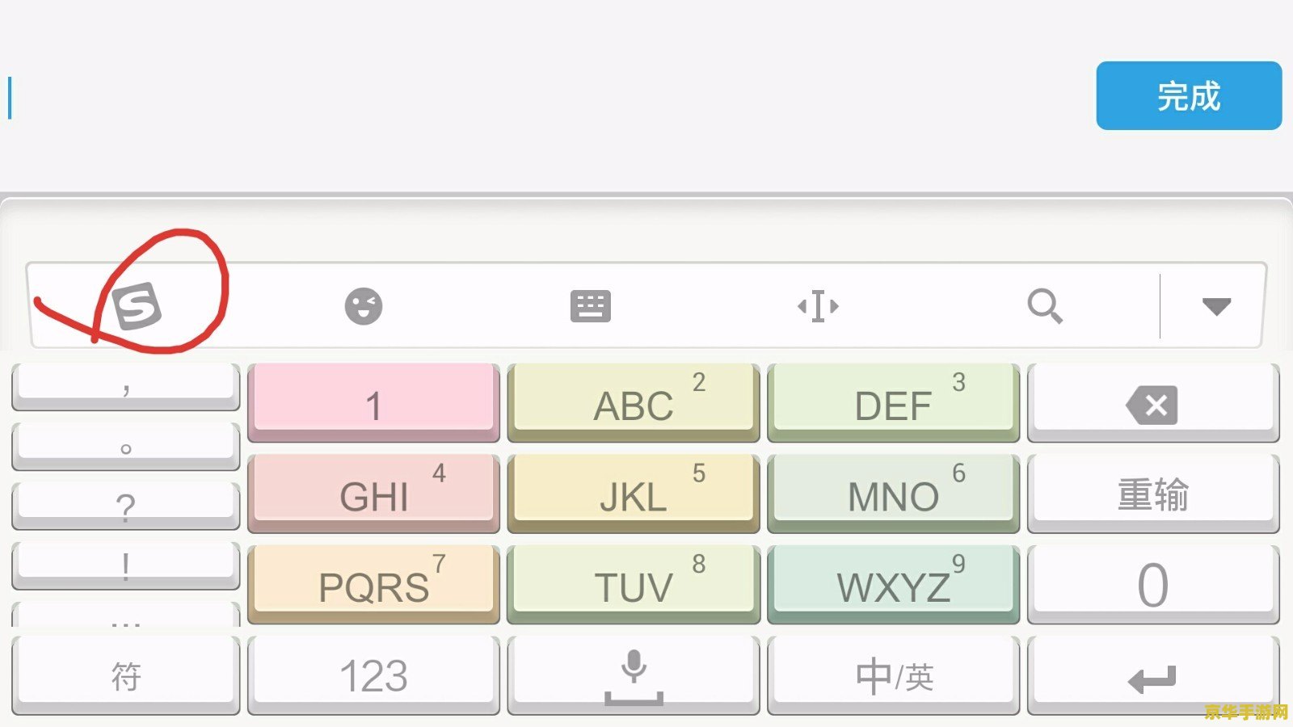Image resolution: width=1293 pixels, height=727 pixels.
Task: Tap the backspace delete key
Action: 1153,403
